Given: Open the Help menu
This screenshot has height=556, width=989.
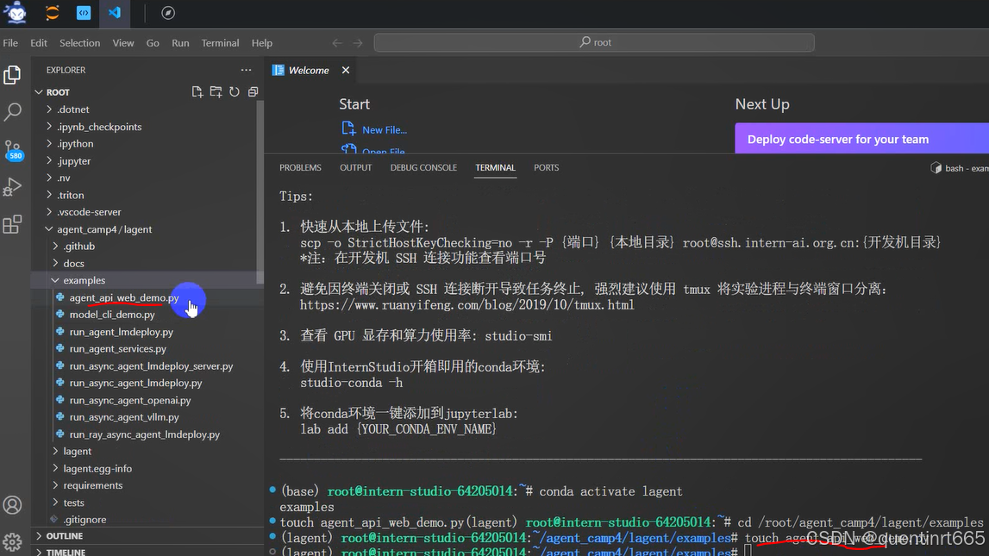Looking at the screenshot, I should pyautogui.click(x=262, y=43).
